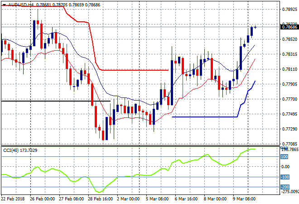This screenshot has width=299, height=204.
Task: Click the 6 Mar 16:00 time label
Action: click(x=186, y=199)
